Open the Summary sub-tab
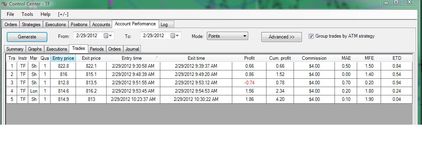This screenshot has width=422, height=148. tap(15, 49)
